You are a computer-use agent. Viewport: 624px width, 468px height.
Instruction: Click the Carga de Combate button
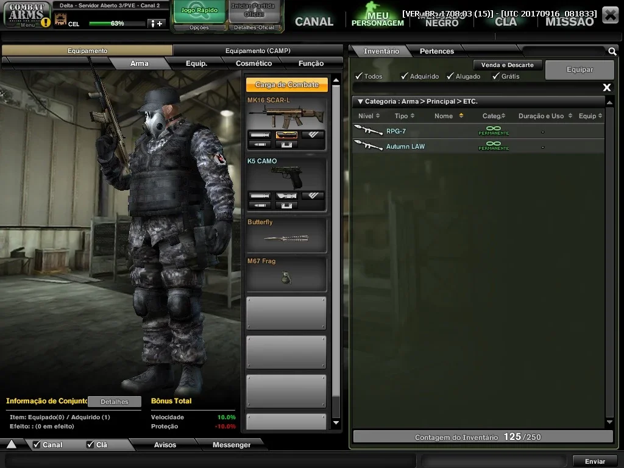coord(287,85)
